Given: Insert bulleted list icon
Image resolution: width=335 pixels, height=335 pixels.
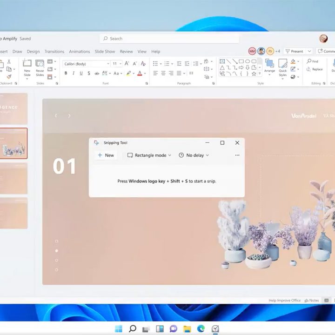Looking at the screenshot, I should (x=155, y=64).
